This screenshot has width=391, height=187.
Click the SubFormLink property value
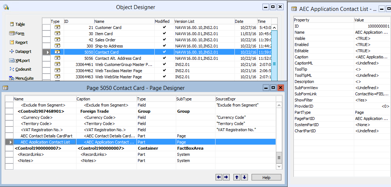pyautogui.click(x=372, y=94)
